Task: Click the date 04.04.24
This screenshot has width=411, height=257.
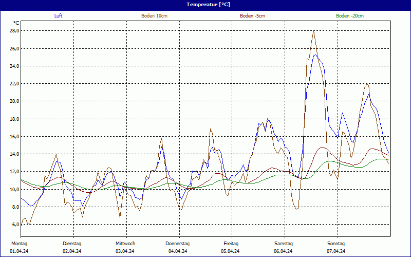Action: click(178, 251)
